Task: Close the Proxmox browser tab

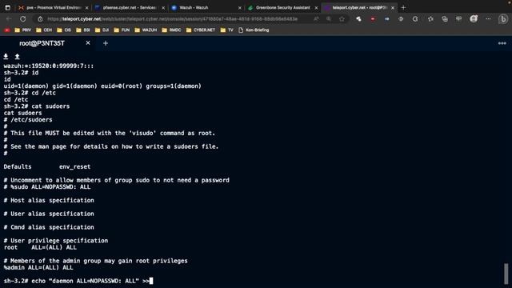Action: point(87,7)
